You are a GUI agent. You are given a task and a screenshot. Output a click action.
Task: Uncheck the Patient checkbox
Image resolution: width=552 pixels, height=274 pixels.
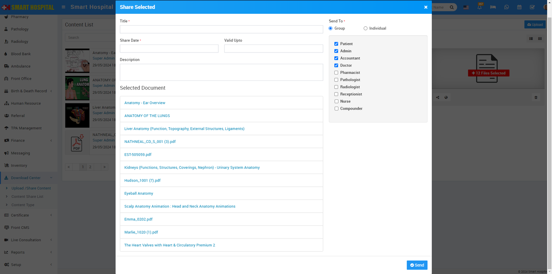pos(336,44)
